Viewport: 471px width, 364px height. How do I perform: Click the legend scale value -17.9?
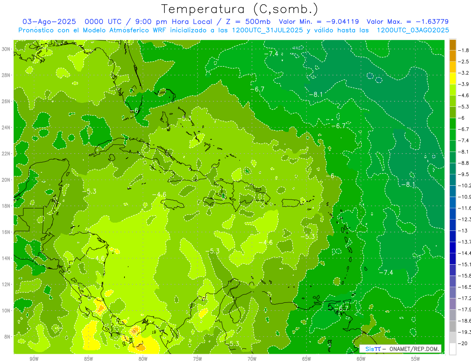pyautogui.click(x=464, y=309)
